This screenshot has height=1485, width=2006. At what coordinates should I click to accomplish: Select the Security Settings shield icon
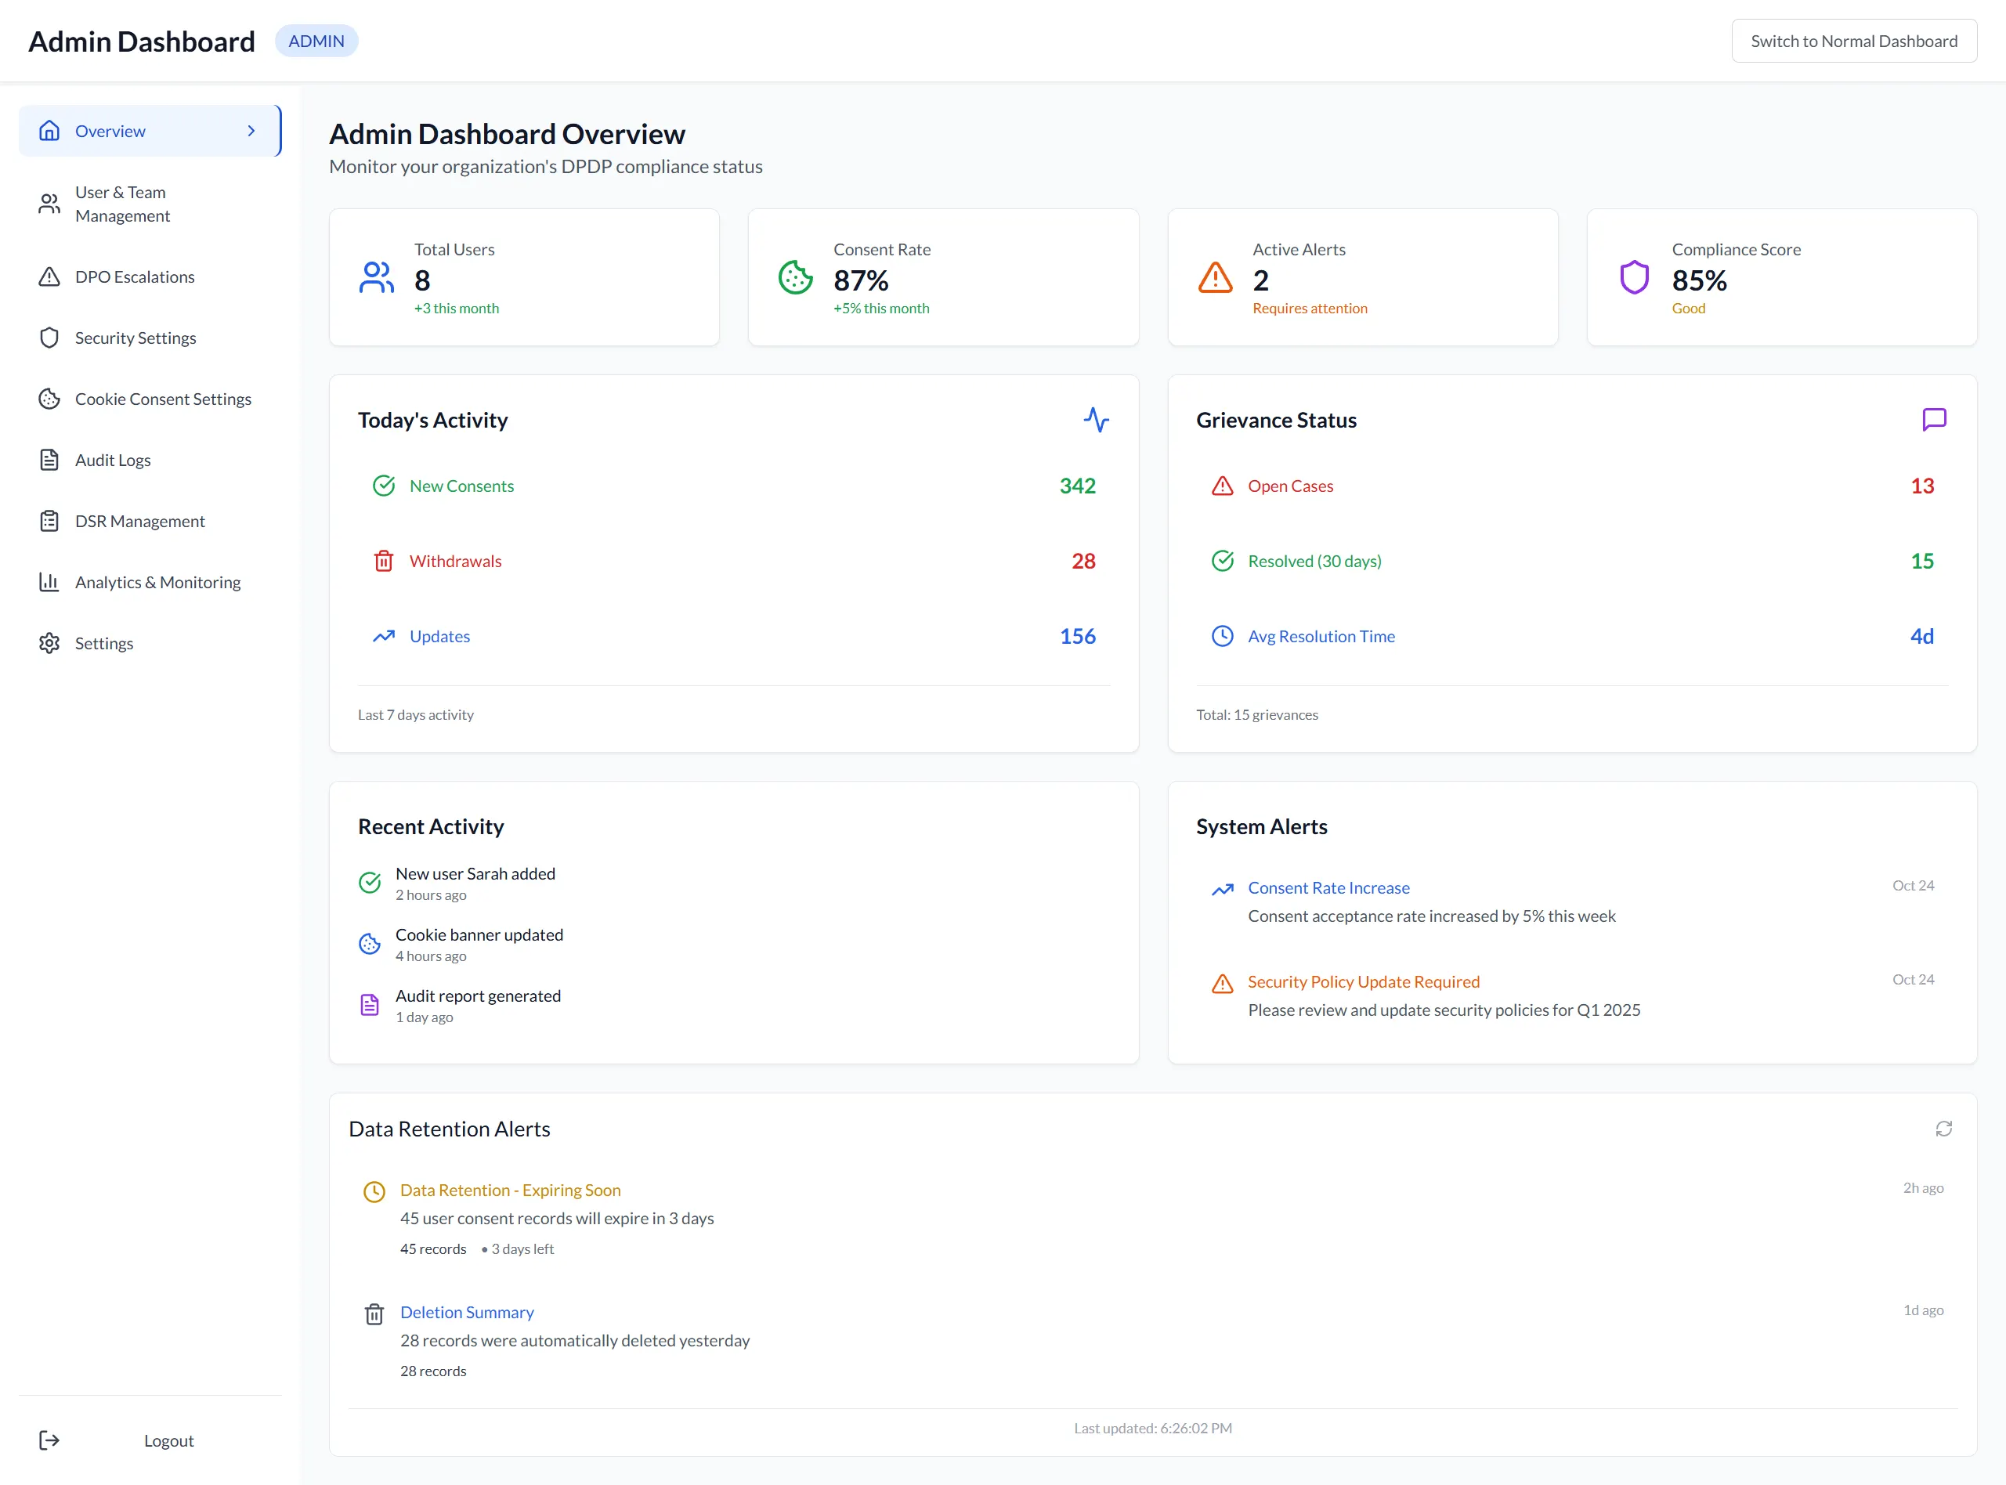pos(49,337)
